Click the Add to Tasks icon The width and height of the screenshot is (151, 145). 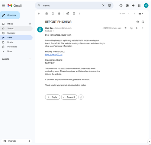pos(74,14)
